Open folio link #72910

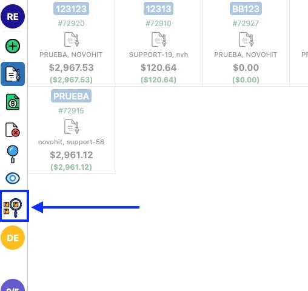point(158,24)
